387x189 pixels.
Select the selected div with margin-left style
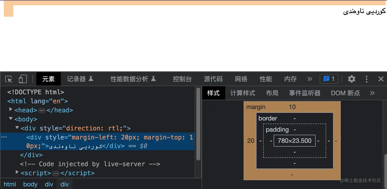pos(97,141)
